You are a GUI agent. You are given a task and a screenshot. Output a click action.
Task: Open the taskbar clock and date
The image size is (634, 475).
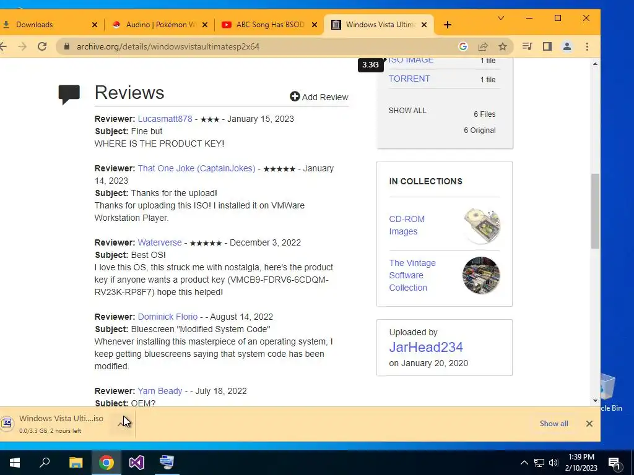tap(581, 463)
